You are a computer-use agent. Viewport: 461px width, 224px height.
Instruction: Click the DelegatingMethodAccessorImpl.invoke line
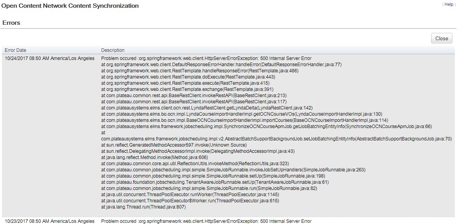point(198,151)
